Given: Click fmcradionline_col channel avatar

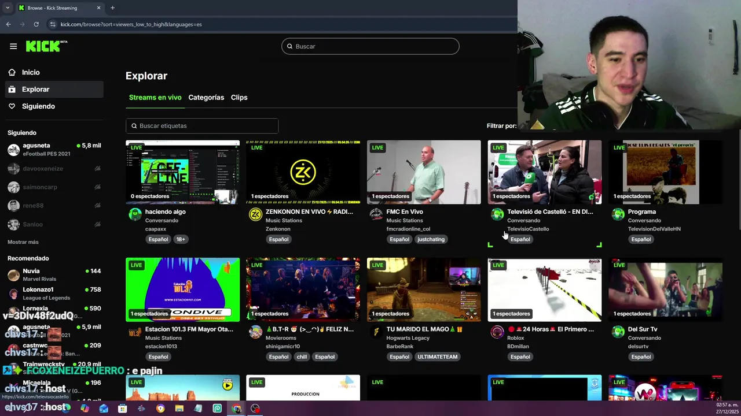Looking at the screenshot, I should click(376, 215).
